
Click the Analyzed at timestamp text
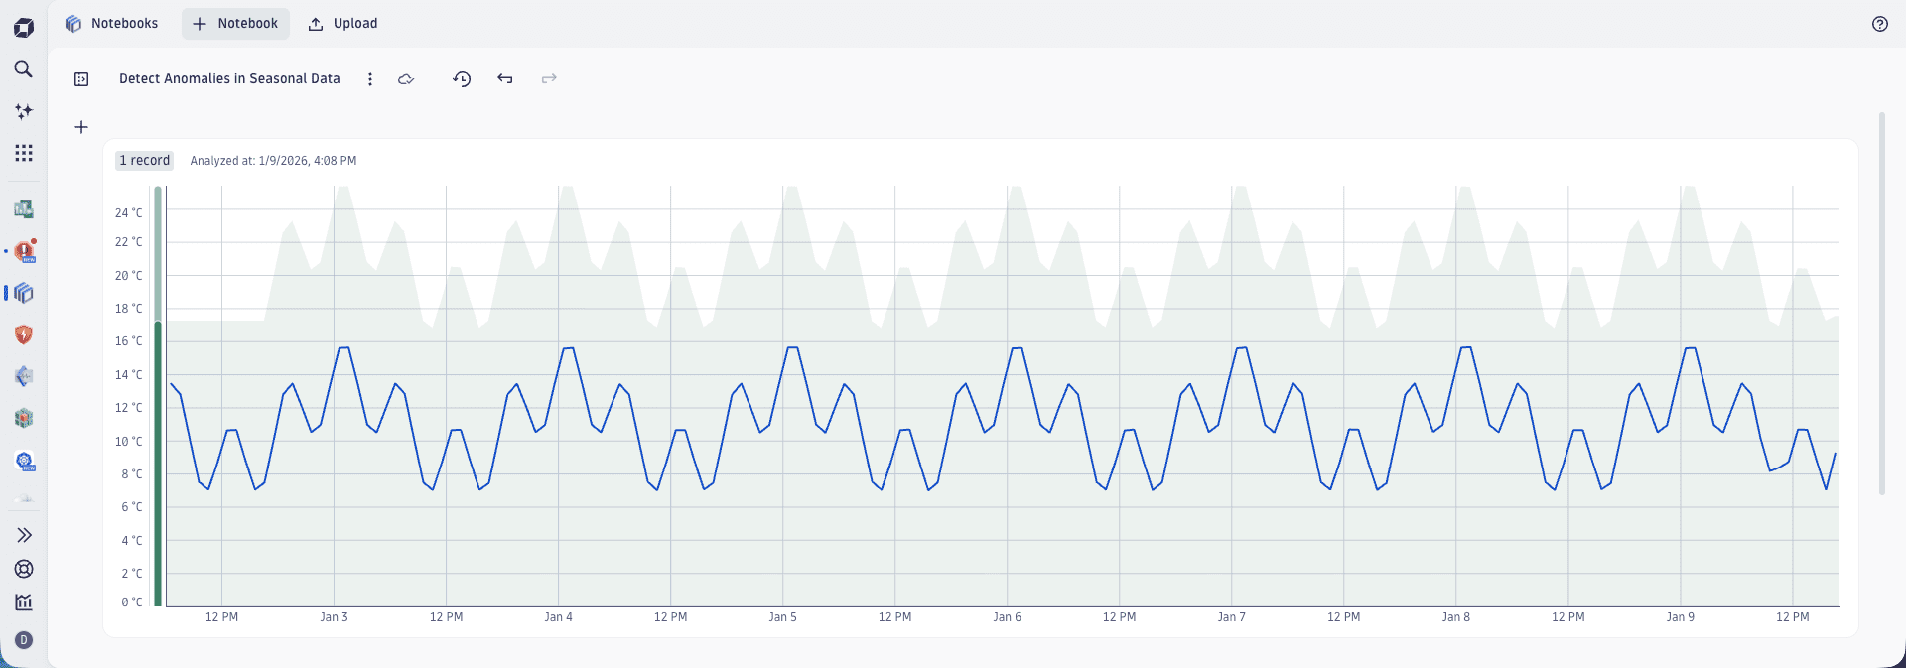pos(273,161)
